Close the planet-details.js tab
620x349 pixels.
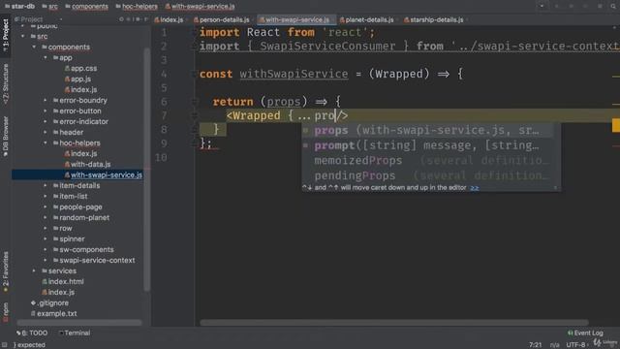(396, 19)
